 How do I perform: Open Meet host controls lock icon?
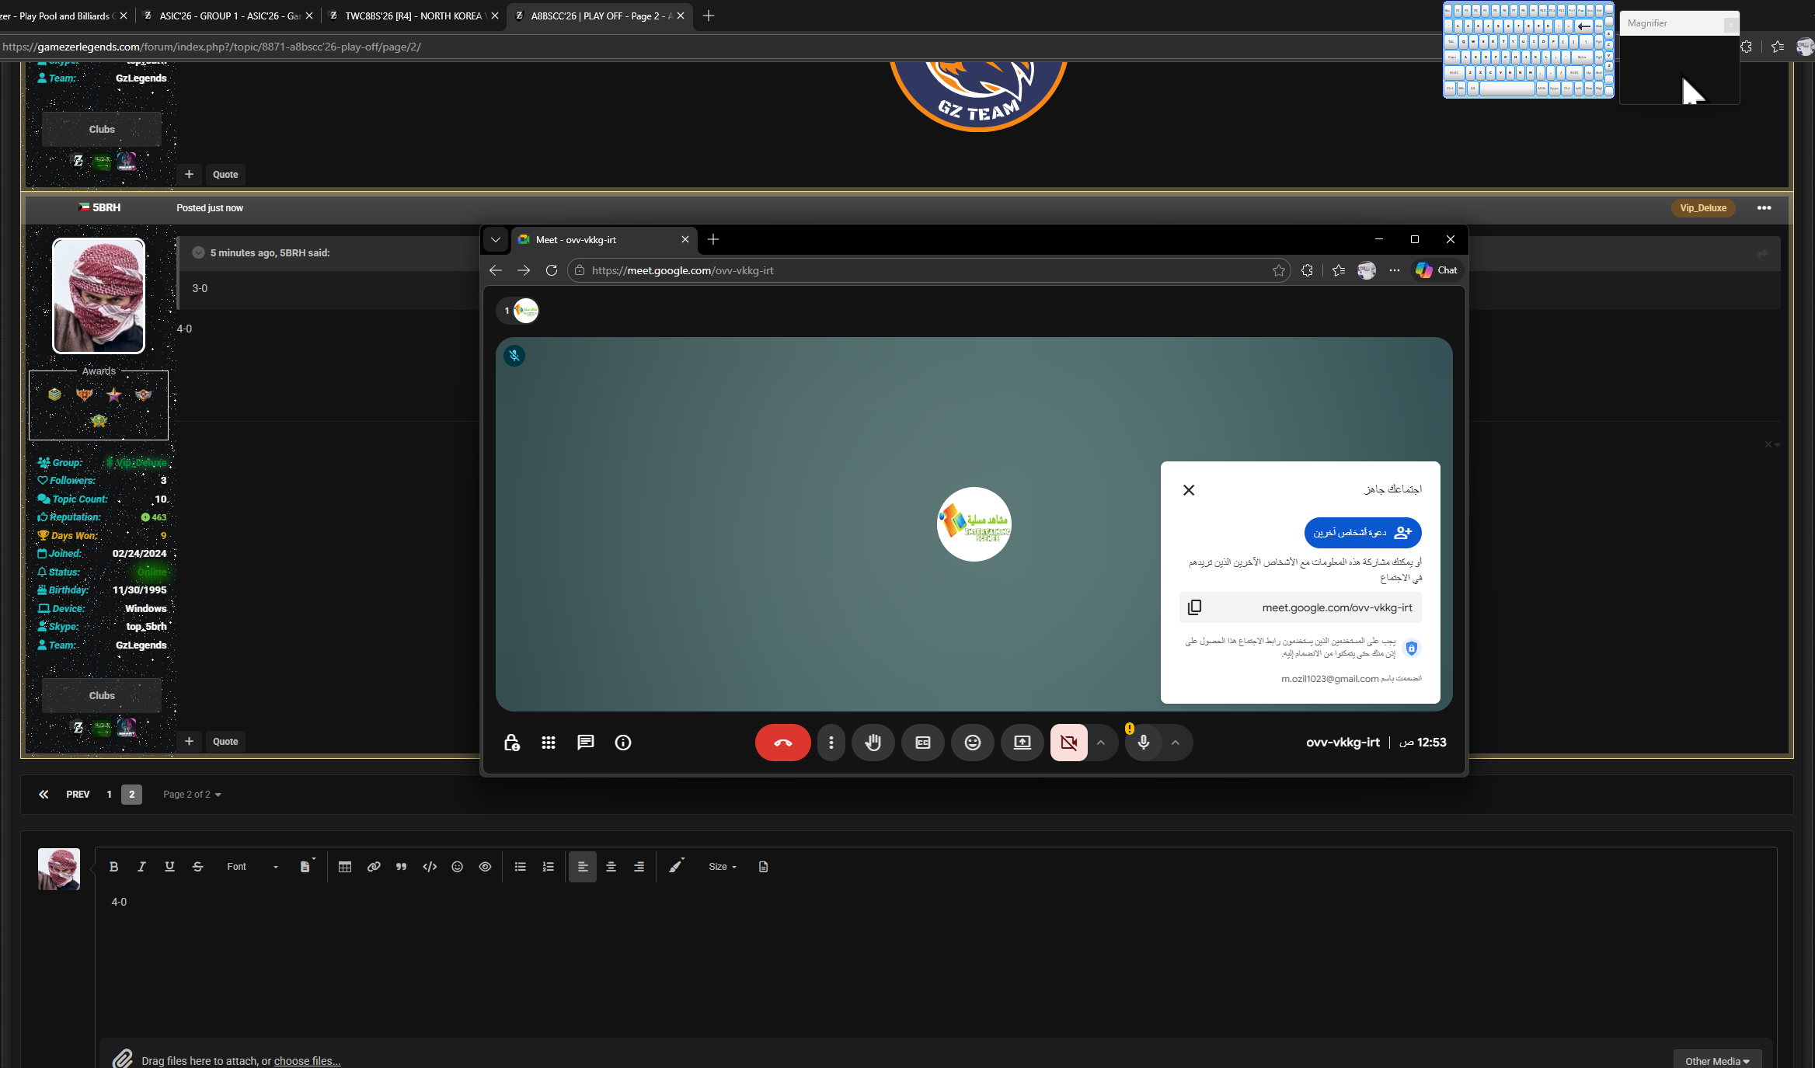(511, 743)
